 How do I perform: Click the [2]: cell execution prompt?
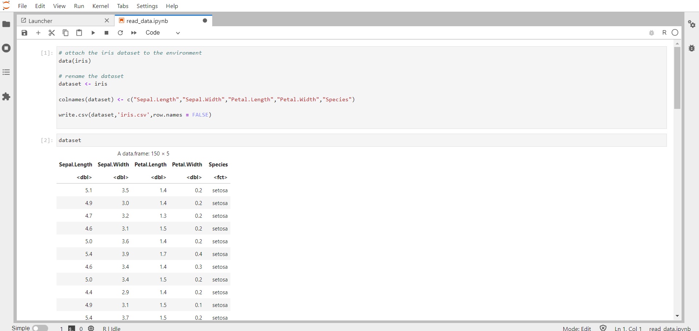(x=47, y=141)
